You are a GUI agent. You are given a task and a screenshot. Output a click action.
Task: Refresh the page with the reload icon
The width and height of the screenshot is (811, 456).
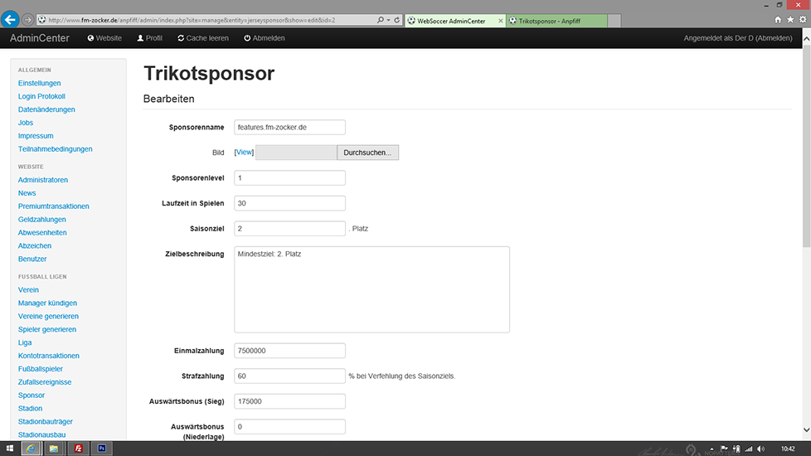coord(397,19)
